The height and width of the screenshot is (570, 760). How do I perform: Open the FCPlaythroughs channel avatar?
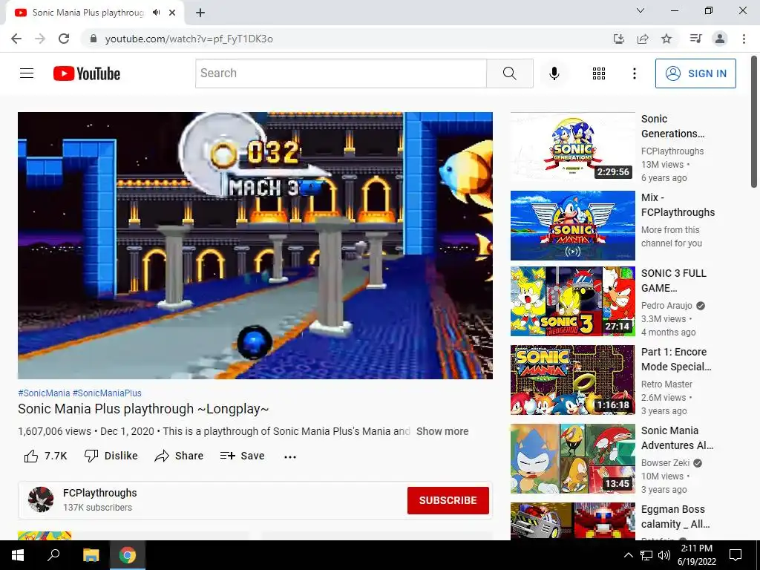pos(41,499)
